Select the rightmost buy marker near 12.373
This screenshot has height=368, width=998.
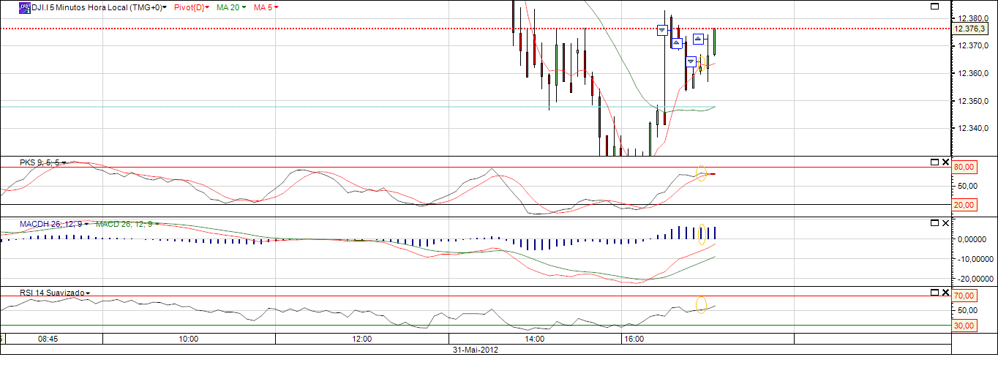699,38
